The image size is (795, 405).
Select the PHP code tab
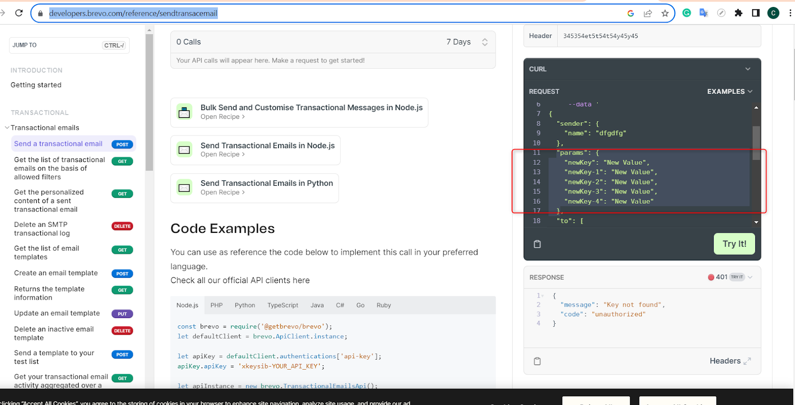pyautogui.click(x=216, y=305)
